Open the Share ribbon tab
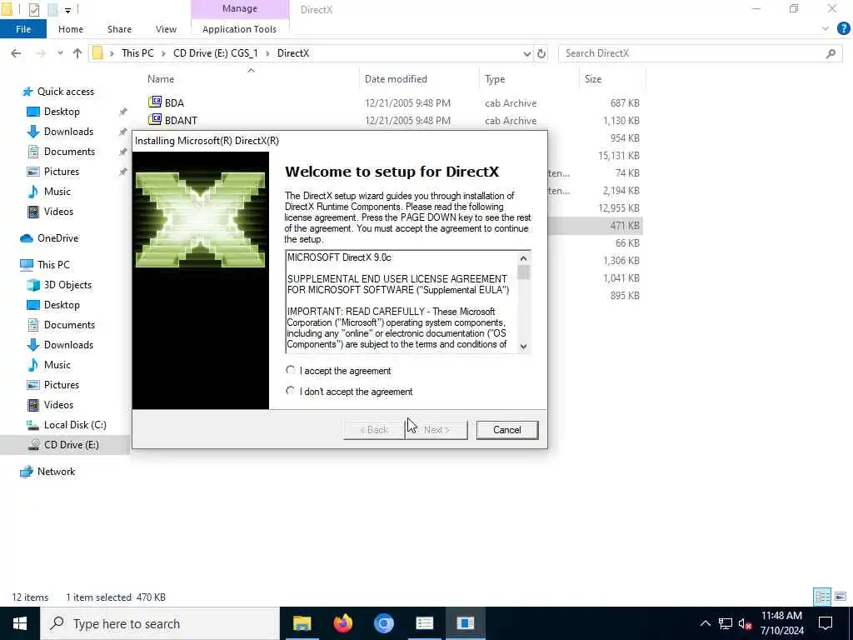The height and width of the screenshot is (640, 853). click(119, 29)
